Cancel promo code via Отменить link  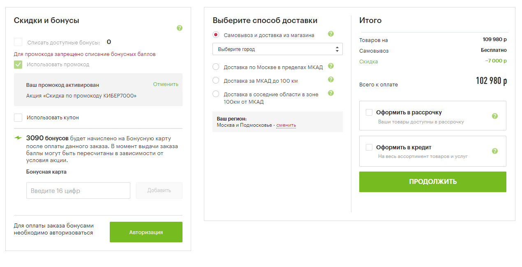(x=166, y=84)
